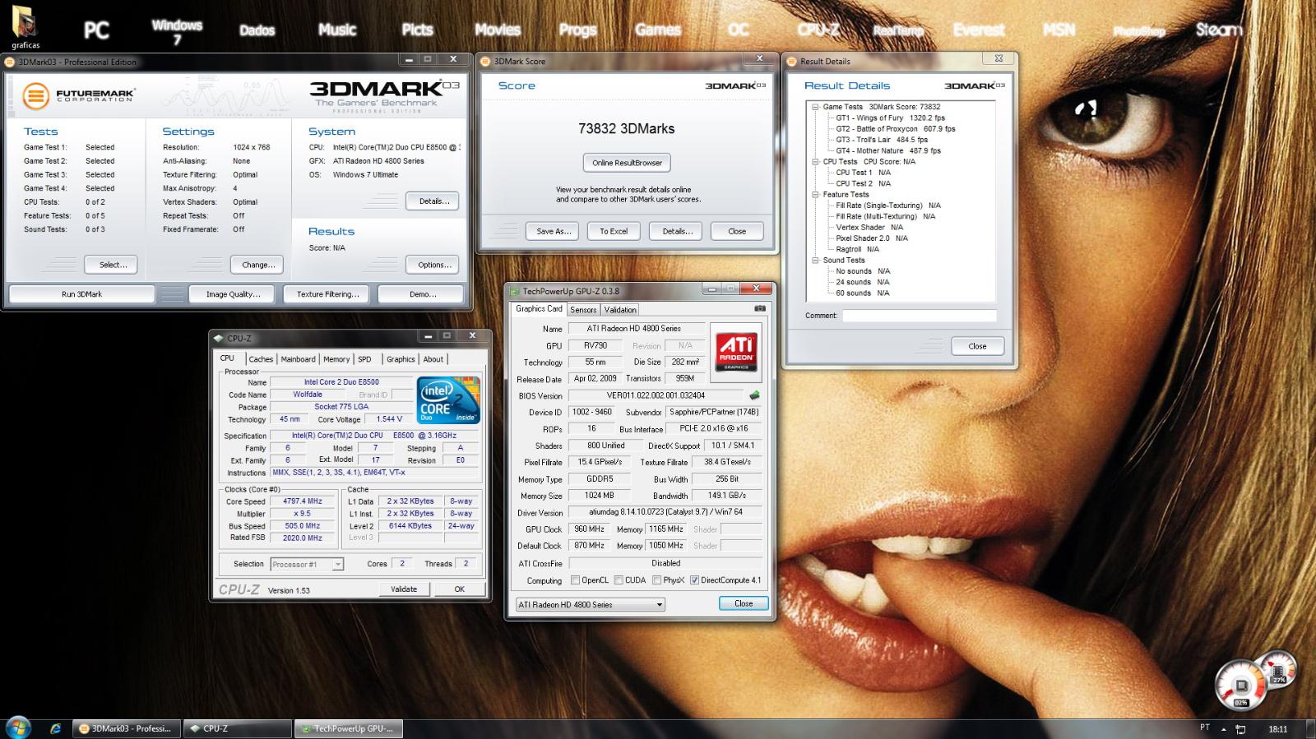Toggle the PhysX checkbox in GPU-Z

click(656, 580)
